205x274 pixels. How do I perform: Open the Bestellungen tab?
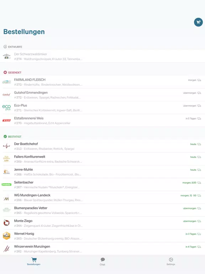(34, 262)
